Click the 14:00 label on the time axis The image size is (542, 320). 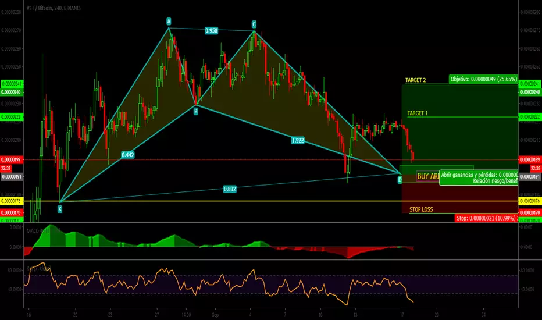click(186, 315)
